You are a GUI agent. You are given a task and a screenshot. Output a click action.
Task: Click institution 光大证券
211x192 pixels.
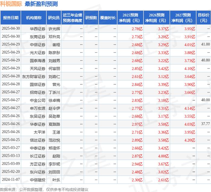[x=38, y=53]
